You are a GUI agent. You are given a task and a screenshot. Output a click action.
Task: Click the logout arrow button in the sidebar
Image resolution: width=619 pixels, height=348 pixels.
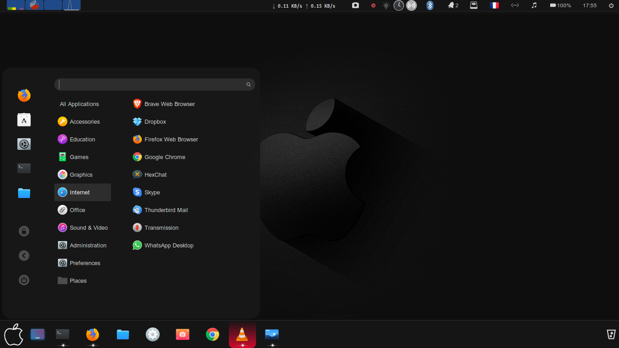pos(24,256)
